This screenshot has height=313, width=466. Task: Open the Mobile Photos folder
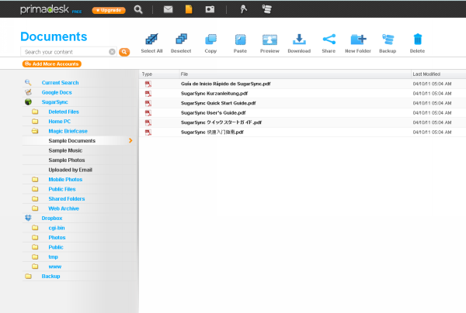click(65, 180)
